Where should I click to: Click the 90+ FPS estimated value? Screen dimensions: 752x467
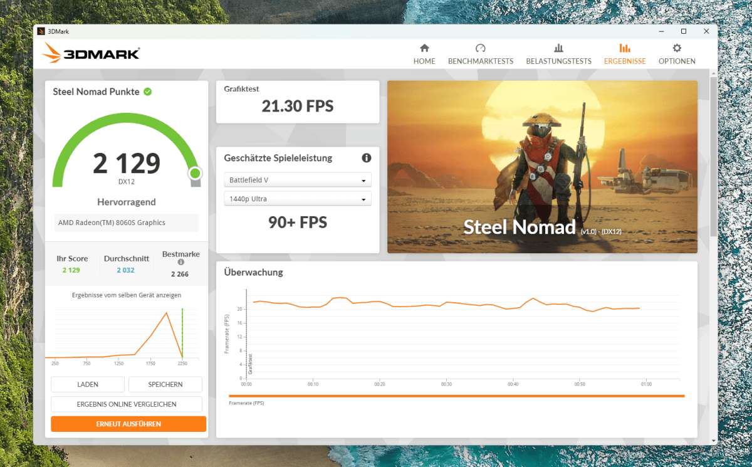click(x=298, y=222)
